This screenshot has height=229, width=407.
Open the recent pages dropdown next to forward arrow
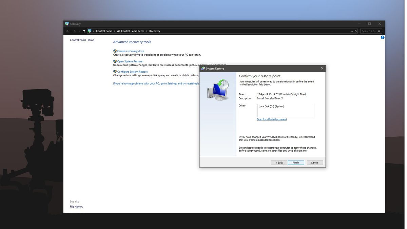[79, 31]
